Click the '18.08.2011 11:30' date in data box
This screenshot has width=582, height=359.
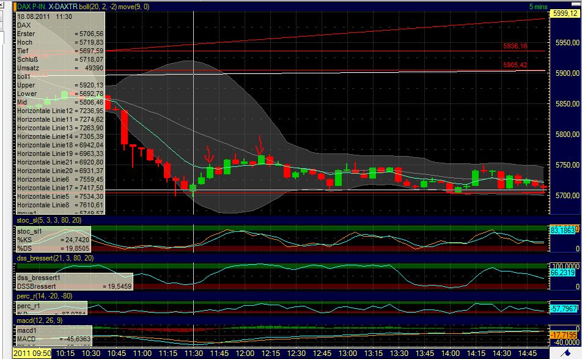point(45,17)
